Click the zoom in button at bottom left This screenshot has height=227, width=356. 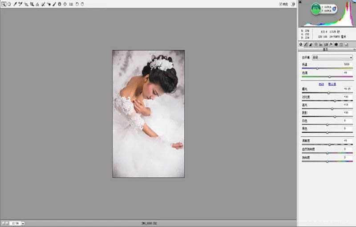[x=7, y=223]
